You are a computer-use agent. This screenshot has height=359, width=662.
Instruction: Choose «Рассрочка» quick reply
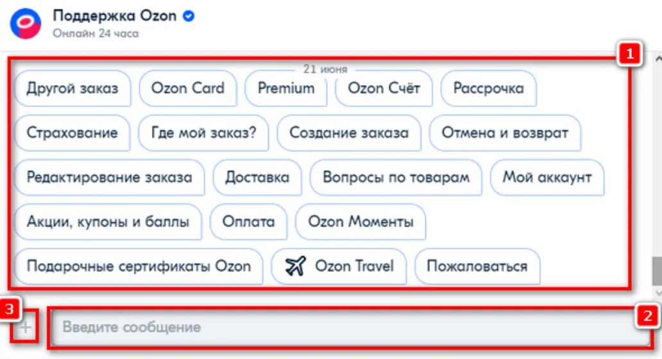click(x=488, y=88)
